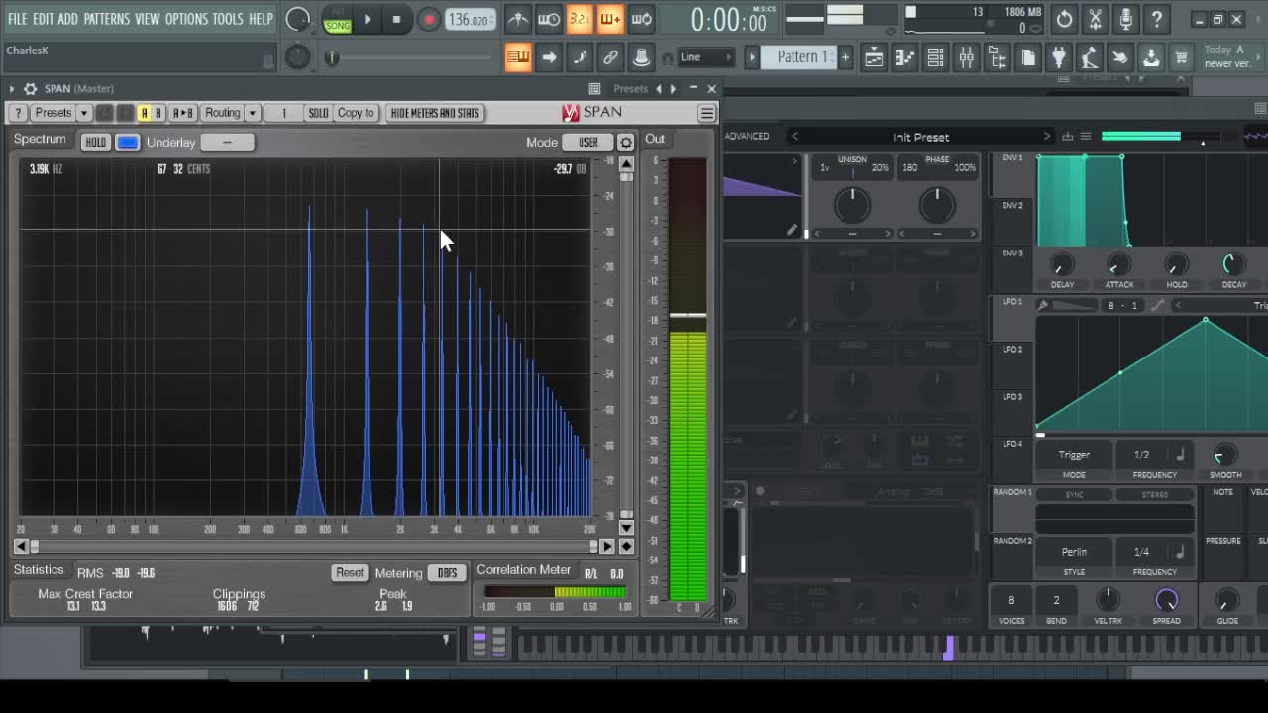Click the step edit arrow icon
Viewport: 1268px width, 713px height.
549,57
